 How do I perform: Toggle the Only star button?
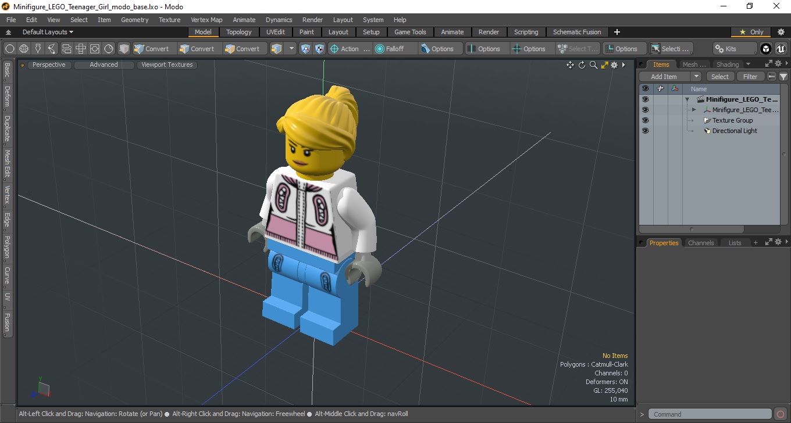tap(751, 32)
